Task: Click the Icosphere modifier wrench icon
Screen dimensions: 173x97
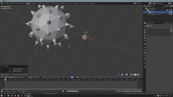Action: (159, 14)
